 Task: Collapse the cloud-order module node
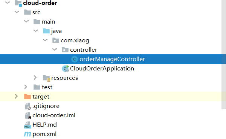(8, 3)
